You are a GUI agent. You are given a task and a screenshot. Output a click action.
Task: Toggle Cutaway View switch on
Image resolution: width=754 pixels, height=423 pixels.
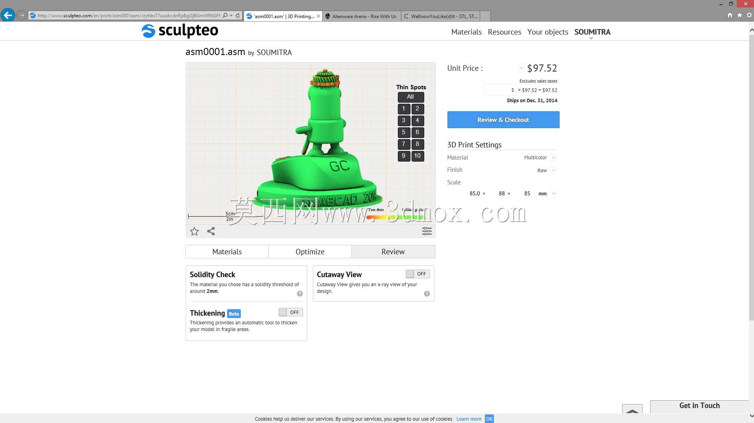(x=418, y=274)
